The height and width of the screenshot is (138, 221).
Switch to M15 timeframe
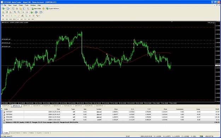coord(10,19)
